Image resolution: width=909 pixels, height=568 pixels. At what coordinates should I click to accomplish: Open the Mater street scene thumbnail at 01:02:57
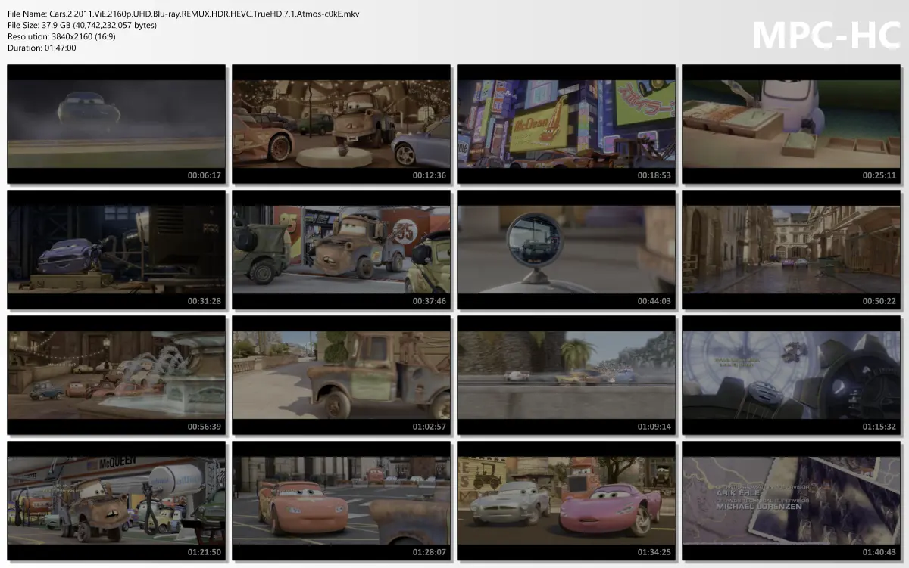click(341, 376)
